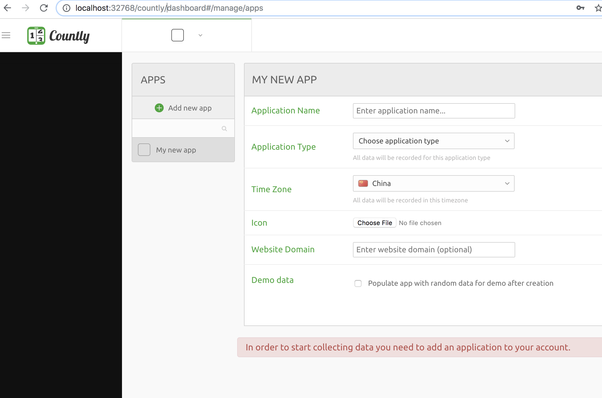The height and width of the screenshot is (398, 602).
Task: Enable the Populate app with demo data checkbox
Action: (358, 283)
